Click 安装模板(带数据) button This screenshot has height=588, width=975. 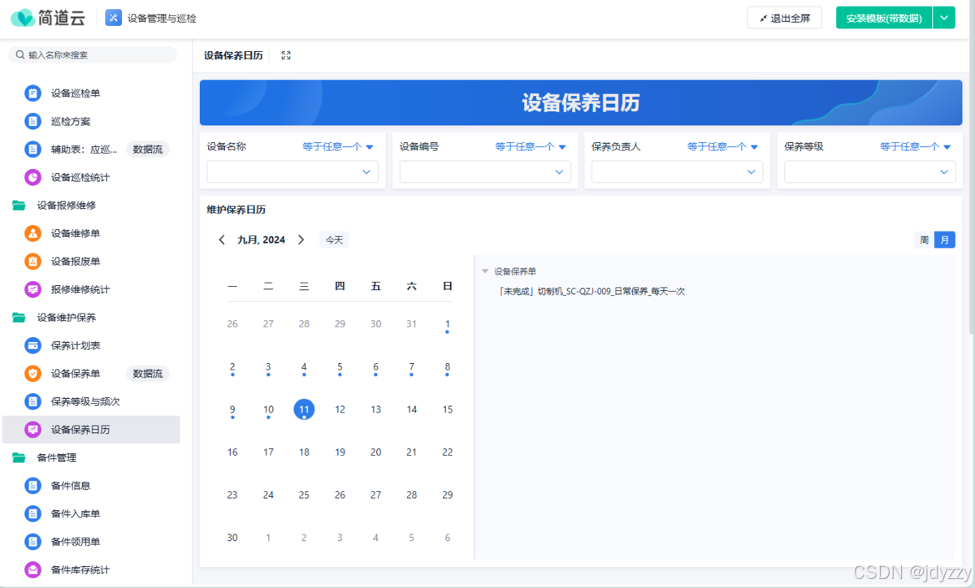coord(884,18)
